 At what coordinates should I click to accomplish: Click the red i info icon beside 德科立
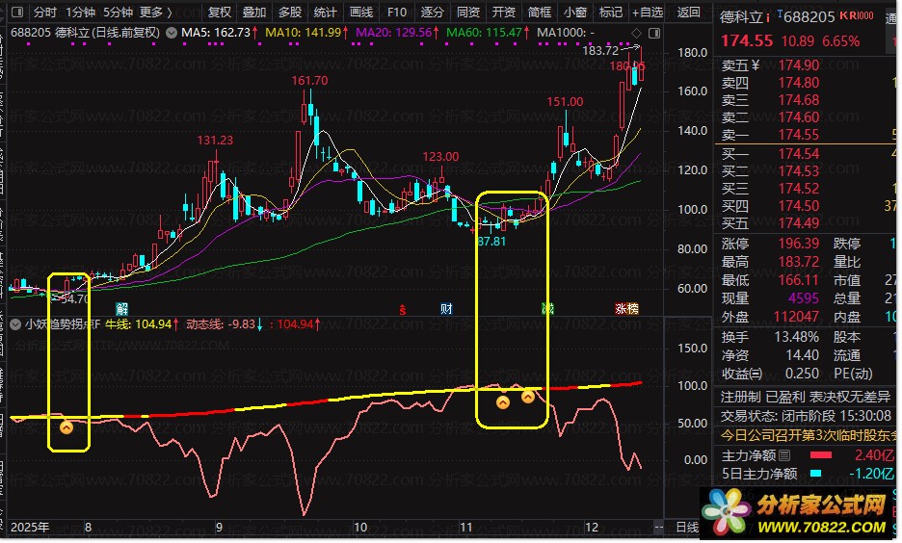767,18
